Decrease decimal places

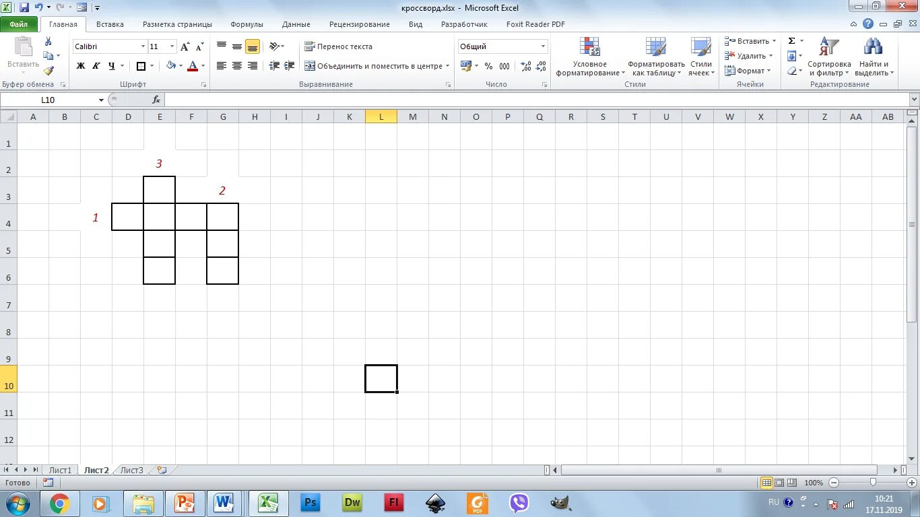click(541, 66)
